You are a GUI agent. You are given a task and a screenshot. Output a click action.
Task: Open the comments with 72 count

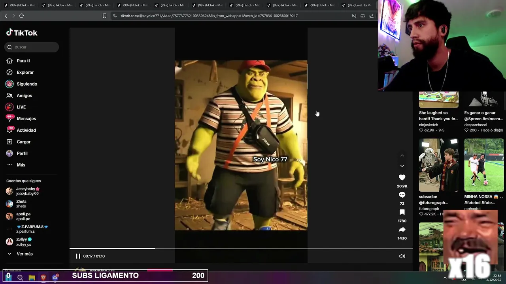(x=402, y=195)
